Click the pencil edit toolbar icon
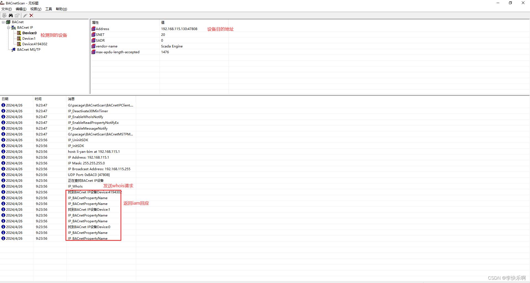 (25, 15)
